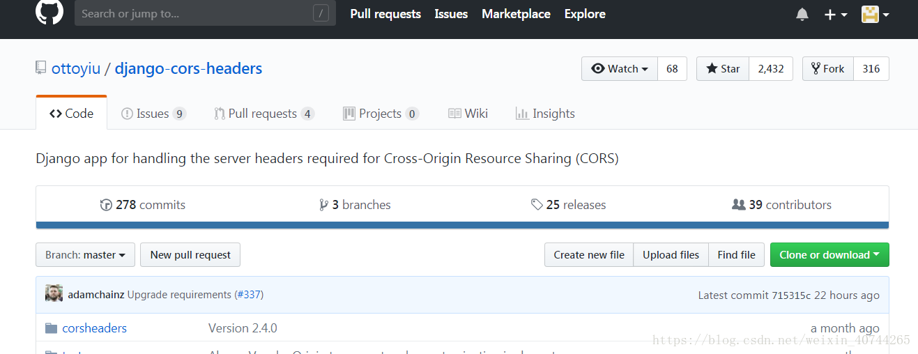Go to Pull requests in top navigation
This screenshot has width=918, height=354.
385,14
